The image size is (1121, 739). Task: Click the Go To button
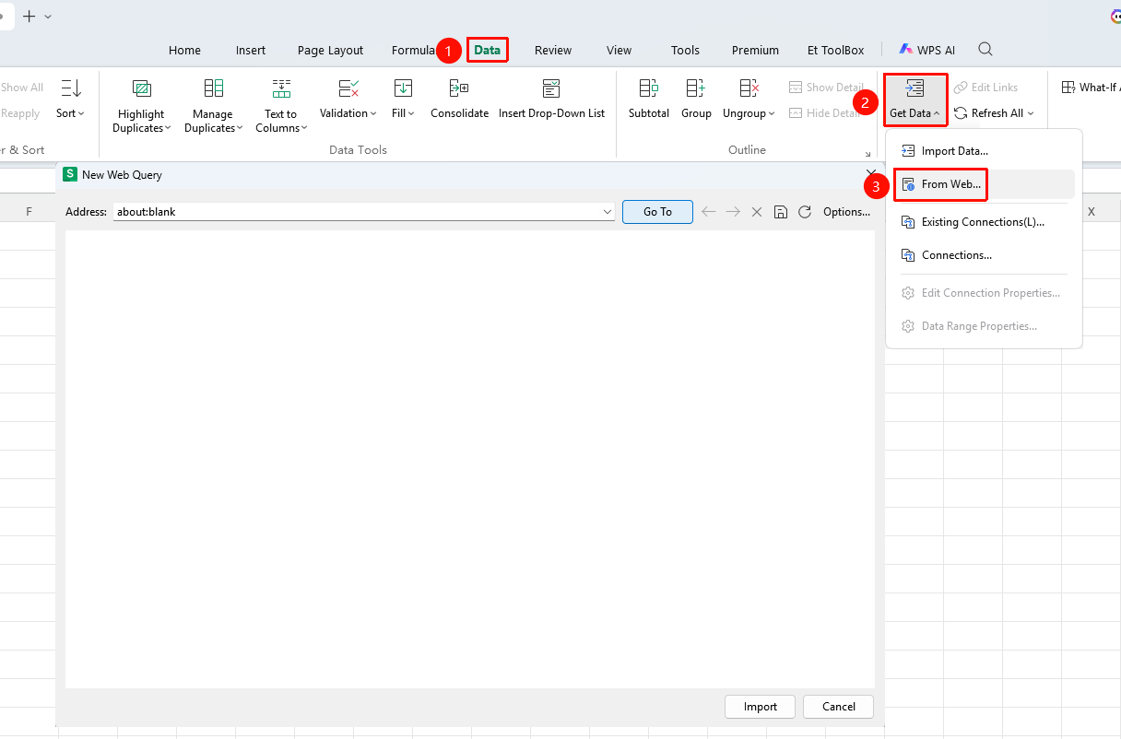click(x=657, y=212)
